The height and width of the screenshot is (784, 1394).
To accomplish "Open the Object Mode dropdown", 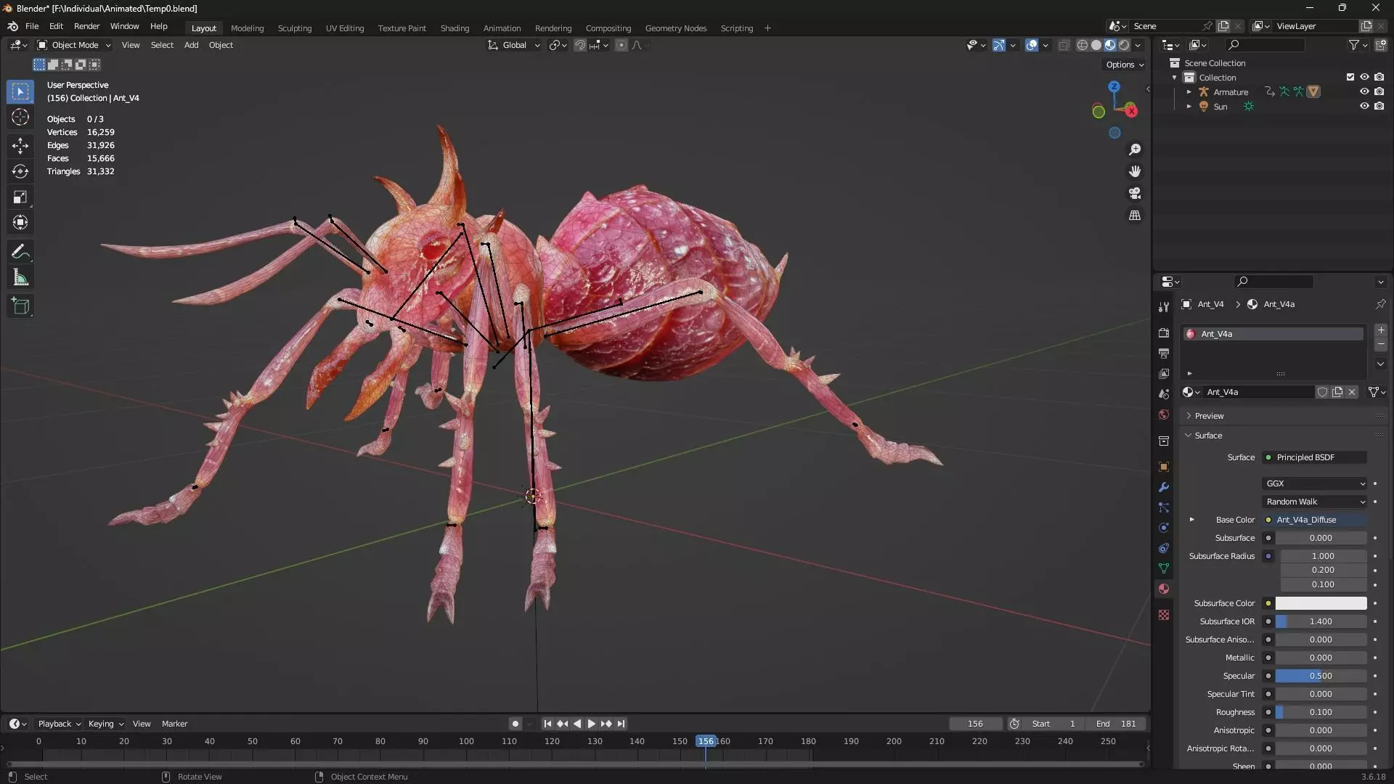I will (74, 45).
